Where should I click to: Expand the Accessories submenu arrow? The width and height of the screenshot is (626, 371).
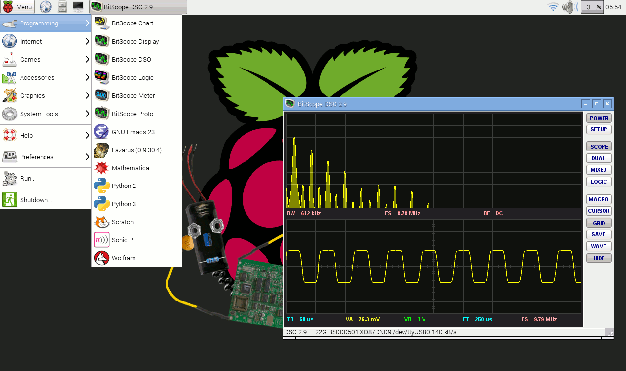[x=87, y=77]
